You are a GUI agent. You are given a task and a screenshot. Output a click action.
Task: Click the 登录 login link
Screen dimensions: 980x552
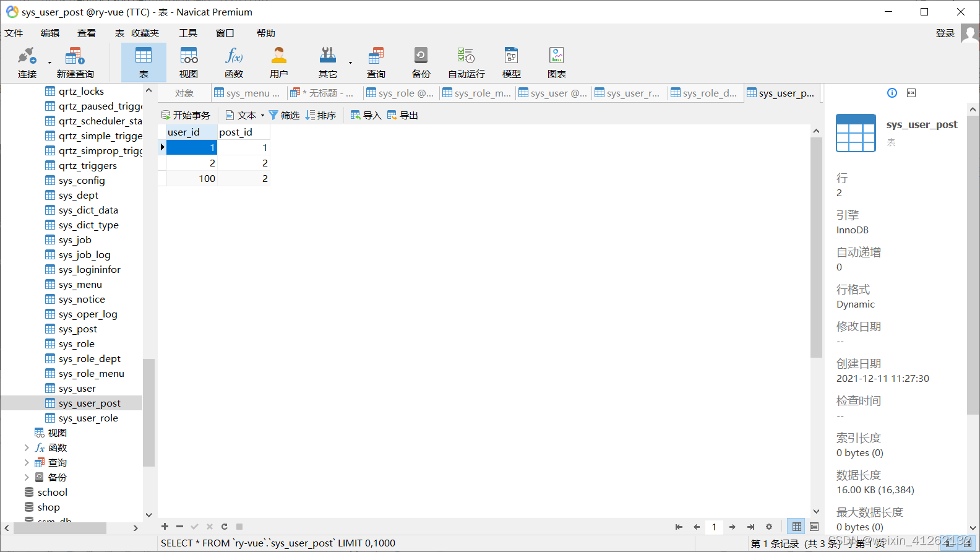pos(945,33)
